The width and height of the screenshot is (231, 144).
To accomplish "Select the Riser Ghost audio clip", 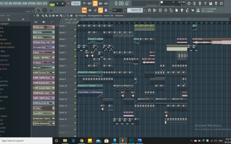I will pyautogui.click(x=44, y=32).
